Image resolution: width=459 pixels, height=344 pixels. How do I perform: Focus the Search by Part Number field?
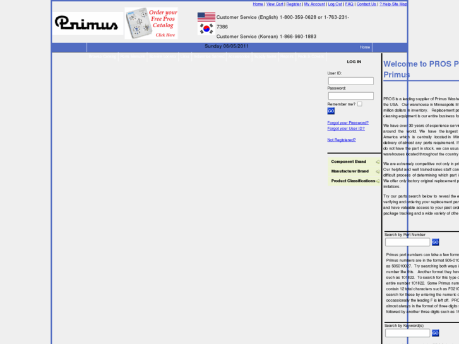point(407,242)
